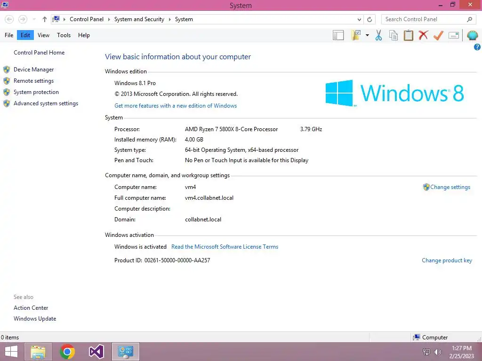Open Advanced system settings link
Screen dimensions: 482x361
[46, 103]
